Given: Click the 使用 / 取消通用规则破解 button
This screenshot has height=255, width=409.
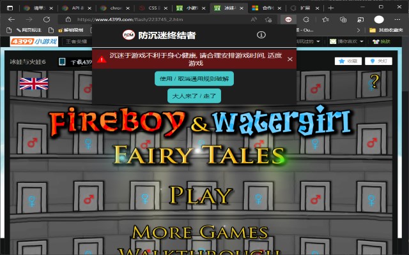Looking at the screenshot, I should 194,78.
